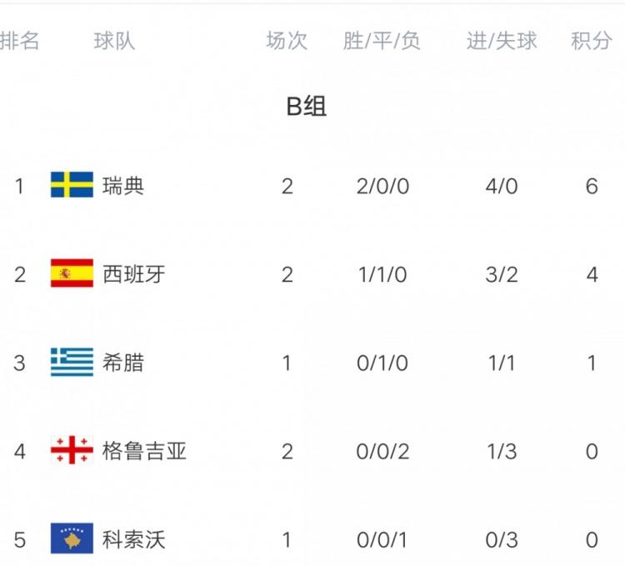The image size is (625, 566).
Task: Click the 胜/平/负 column header
Action: [x=382, y=41]
